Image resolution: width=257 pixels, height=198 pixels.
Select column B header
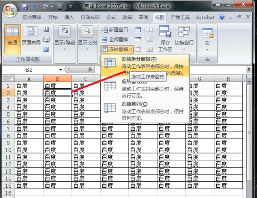click(x=57, y=79)
